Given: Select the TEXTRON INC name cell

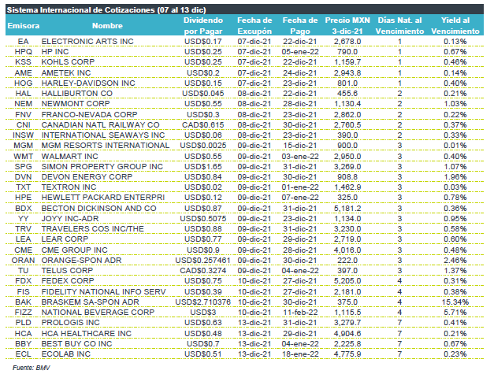Looking at the screenshot, I should click(69, 187).
